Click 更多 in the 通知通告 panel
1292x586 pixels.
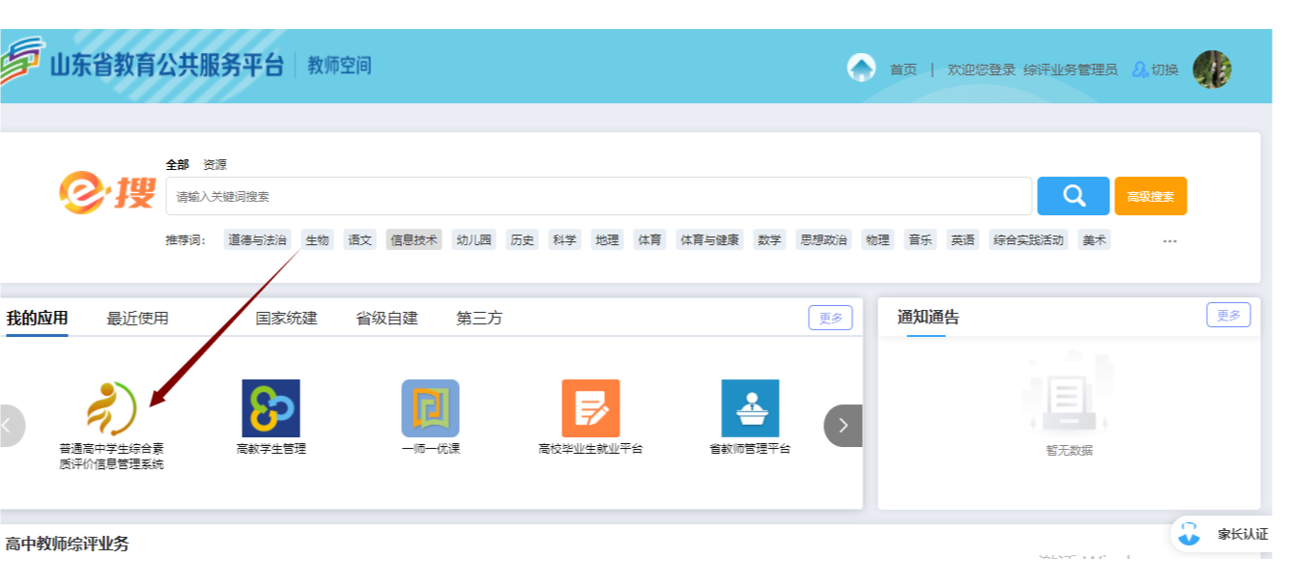click(x=1228, y=316)
